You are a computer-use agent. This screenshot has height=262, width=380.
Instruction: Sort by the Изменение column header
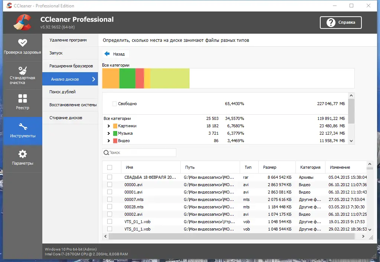(346, 167)
